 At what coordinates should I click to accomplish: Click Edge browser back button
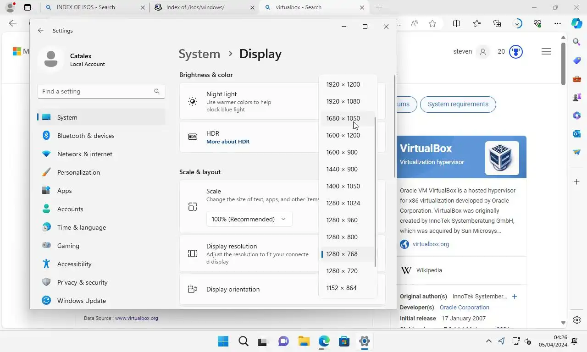(13, 23)
